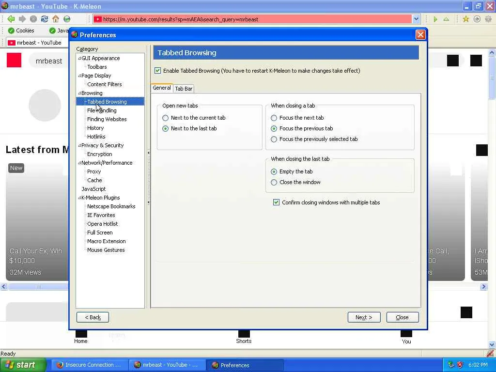
Task: Open Toolbars preferences category
Action: coord(97,67)
